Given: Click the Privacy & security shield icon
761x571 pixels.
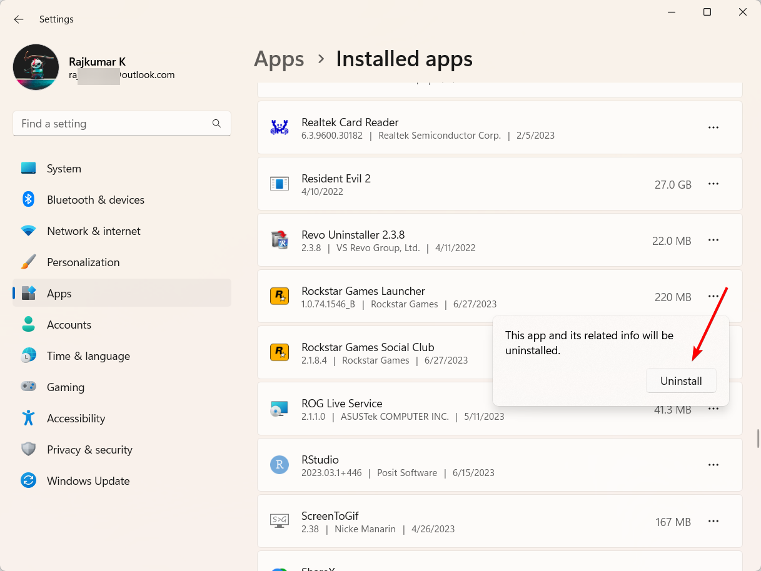Looking at the screenshot, I should (28, 449).
